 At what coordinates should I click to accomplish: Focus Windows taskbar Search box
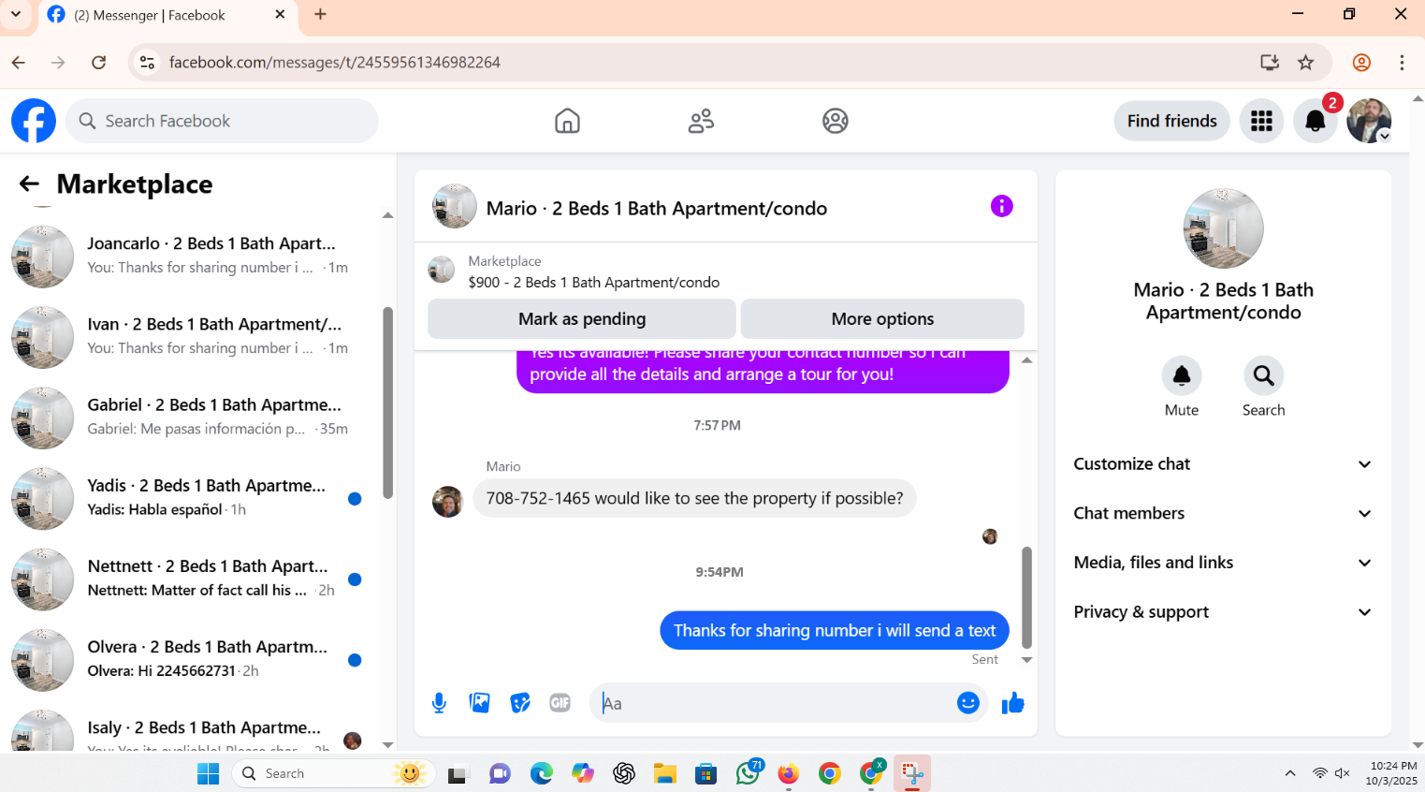click(334, 773)
